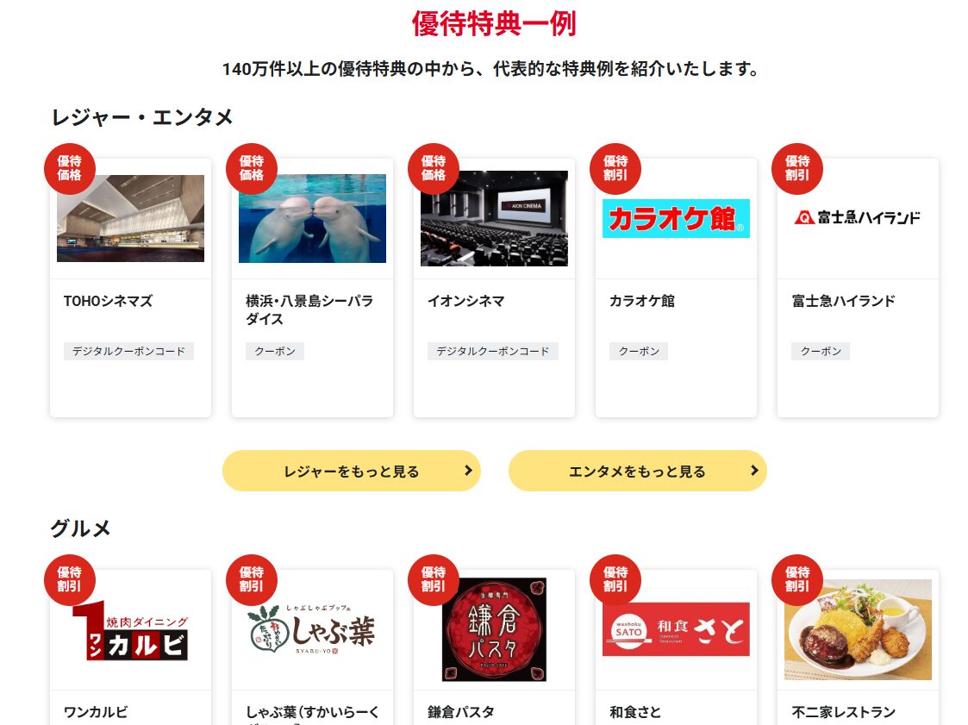Select the 不二家レストラン food photo
968x725 pixels.
[858, 629]
